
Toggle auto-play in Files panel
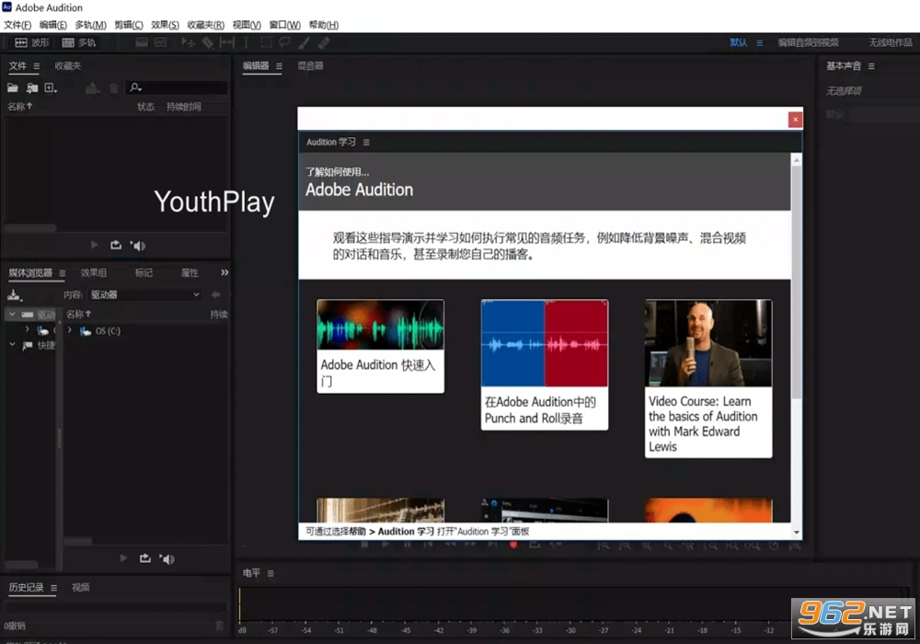138,245
